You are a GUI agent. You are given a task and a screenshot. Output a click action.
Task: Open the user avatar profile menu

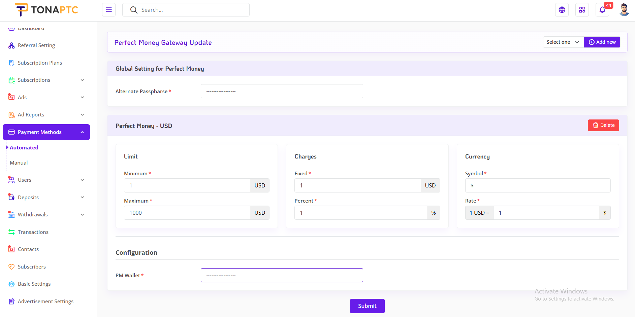point(624,10)
